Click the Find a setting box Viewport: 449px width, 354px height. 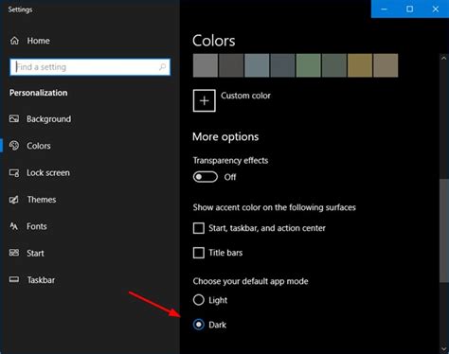90,67
